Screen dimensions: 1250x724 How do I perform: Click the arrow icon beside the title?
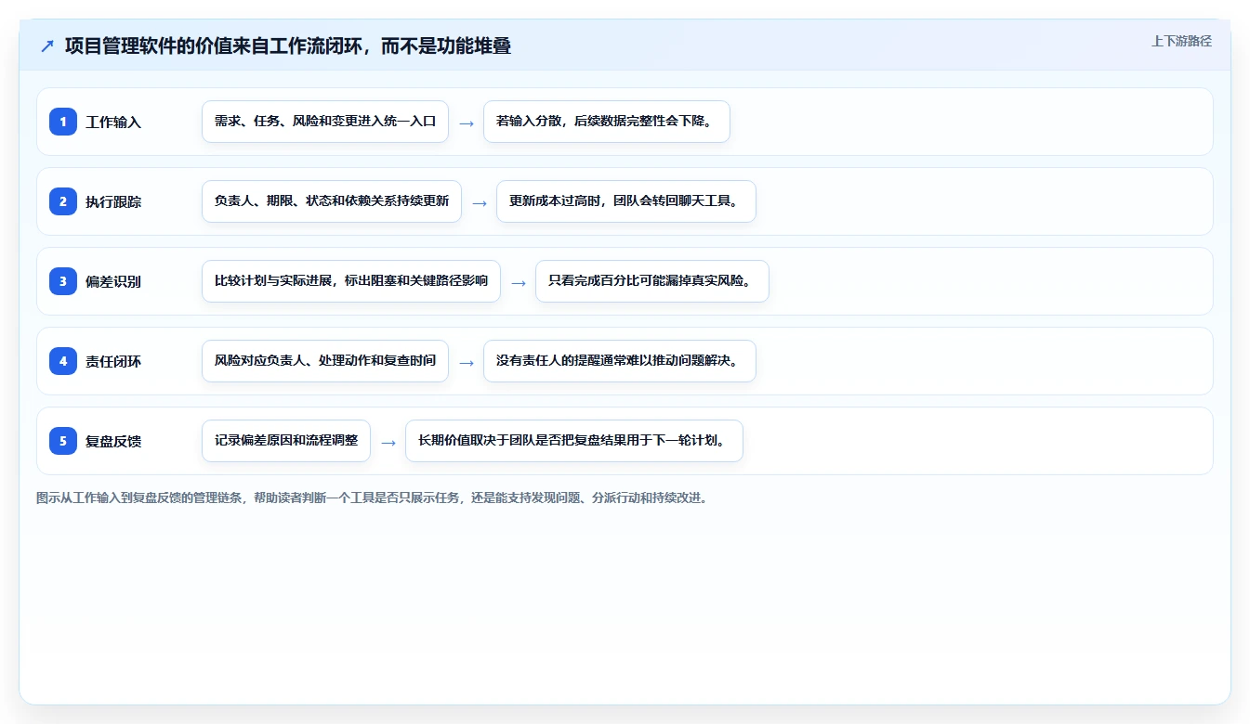(47, 45)
